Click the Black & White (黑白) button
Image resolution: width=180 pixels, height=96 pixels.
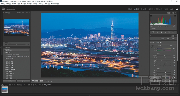[x=168, y=39]
